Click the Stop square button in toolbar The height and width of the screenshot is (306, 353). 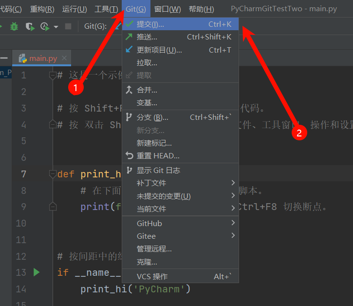coord(68,26)
